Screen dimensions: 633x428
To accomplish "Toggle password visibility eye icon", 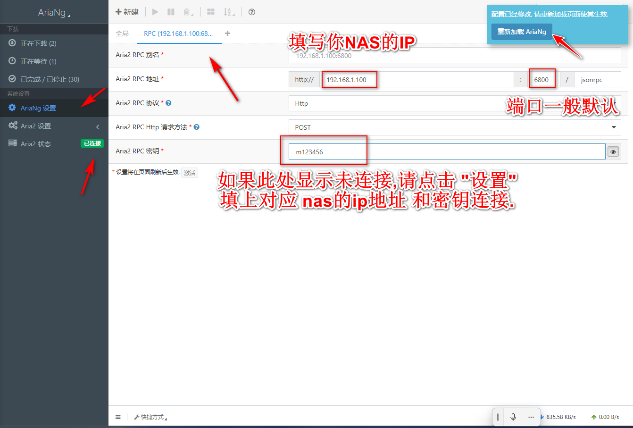I will [x=613, y=152].
